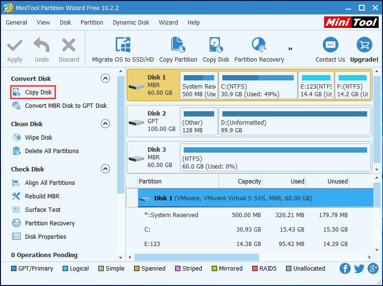Screen dimensions: 383x286
Task: Open Copy Disk from top toolbar
Action: (216, 51)
